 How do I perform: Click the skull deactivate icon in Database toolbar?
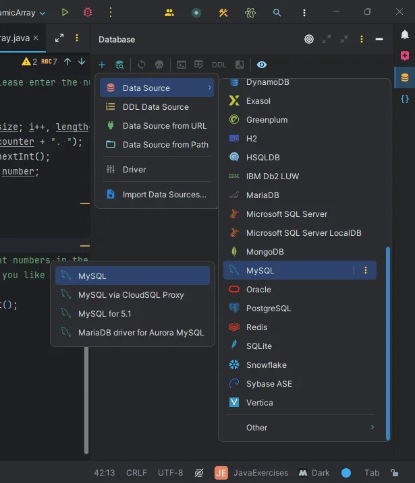(x=159, y=65)
